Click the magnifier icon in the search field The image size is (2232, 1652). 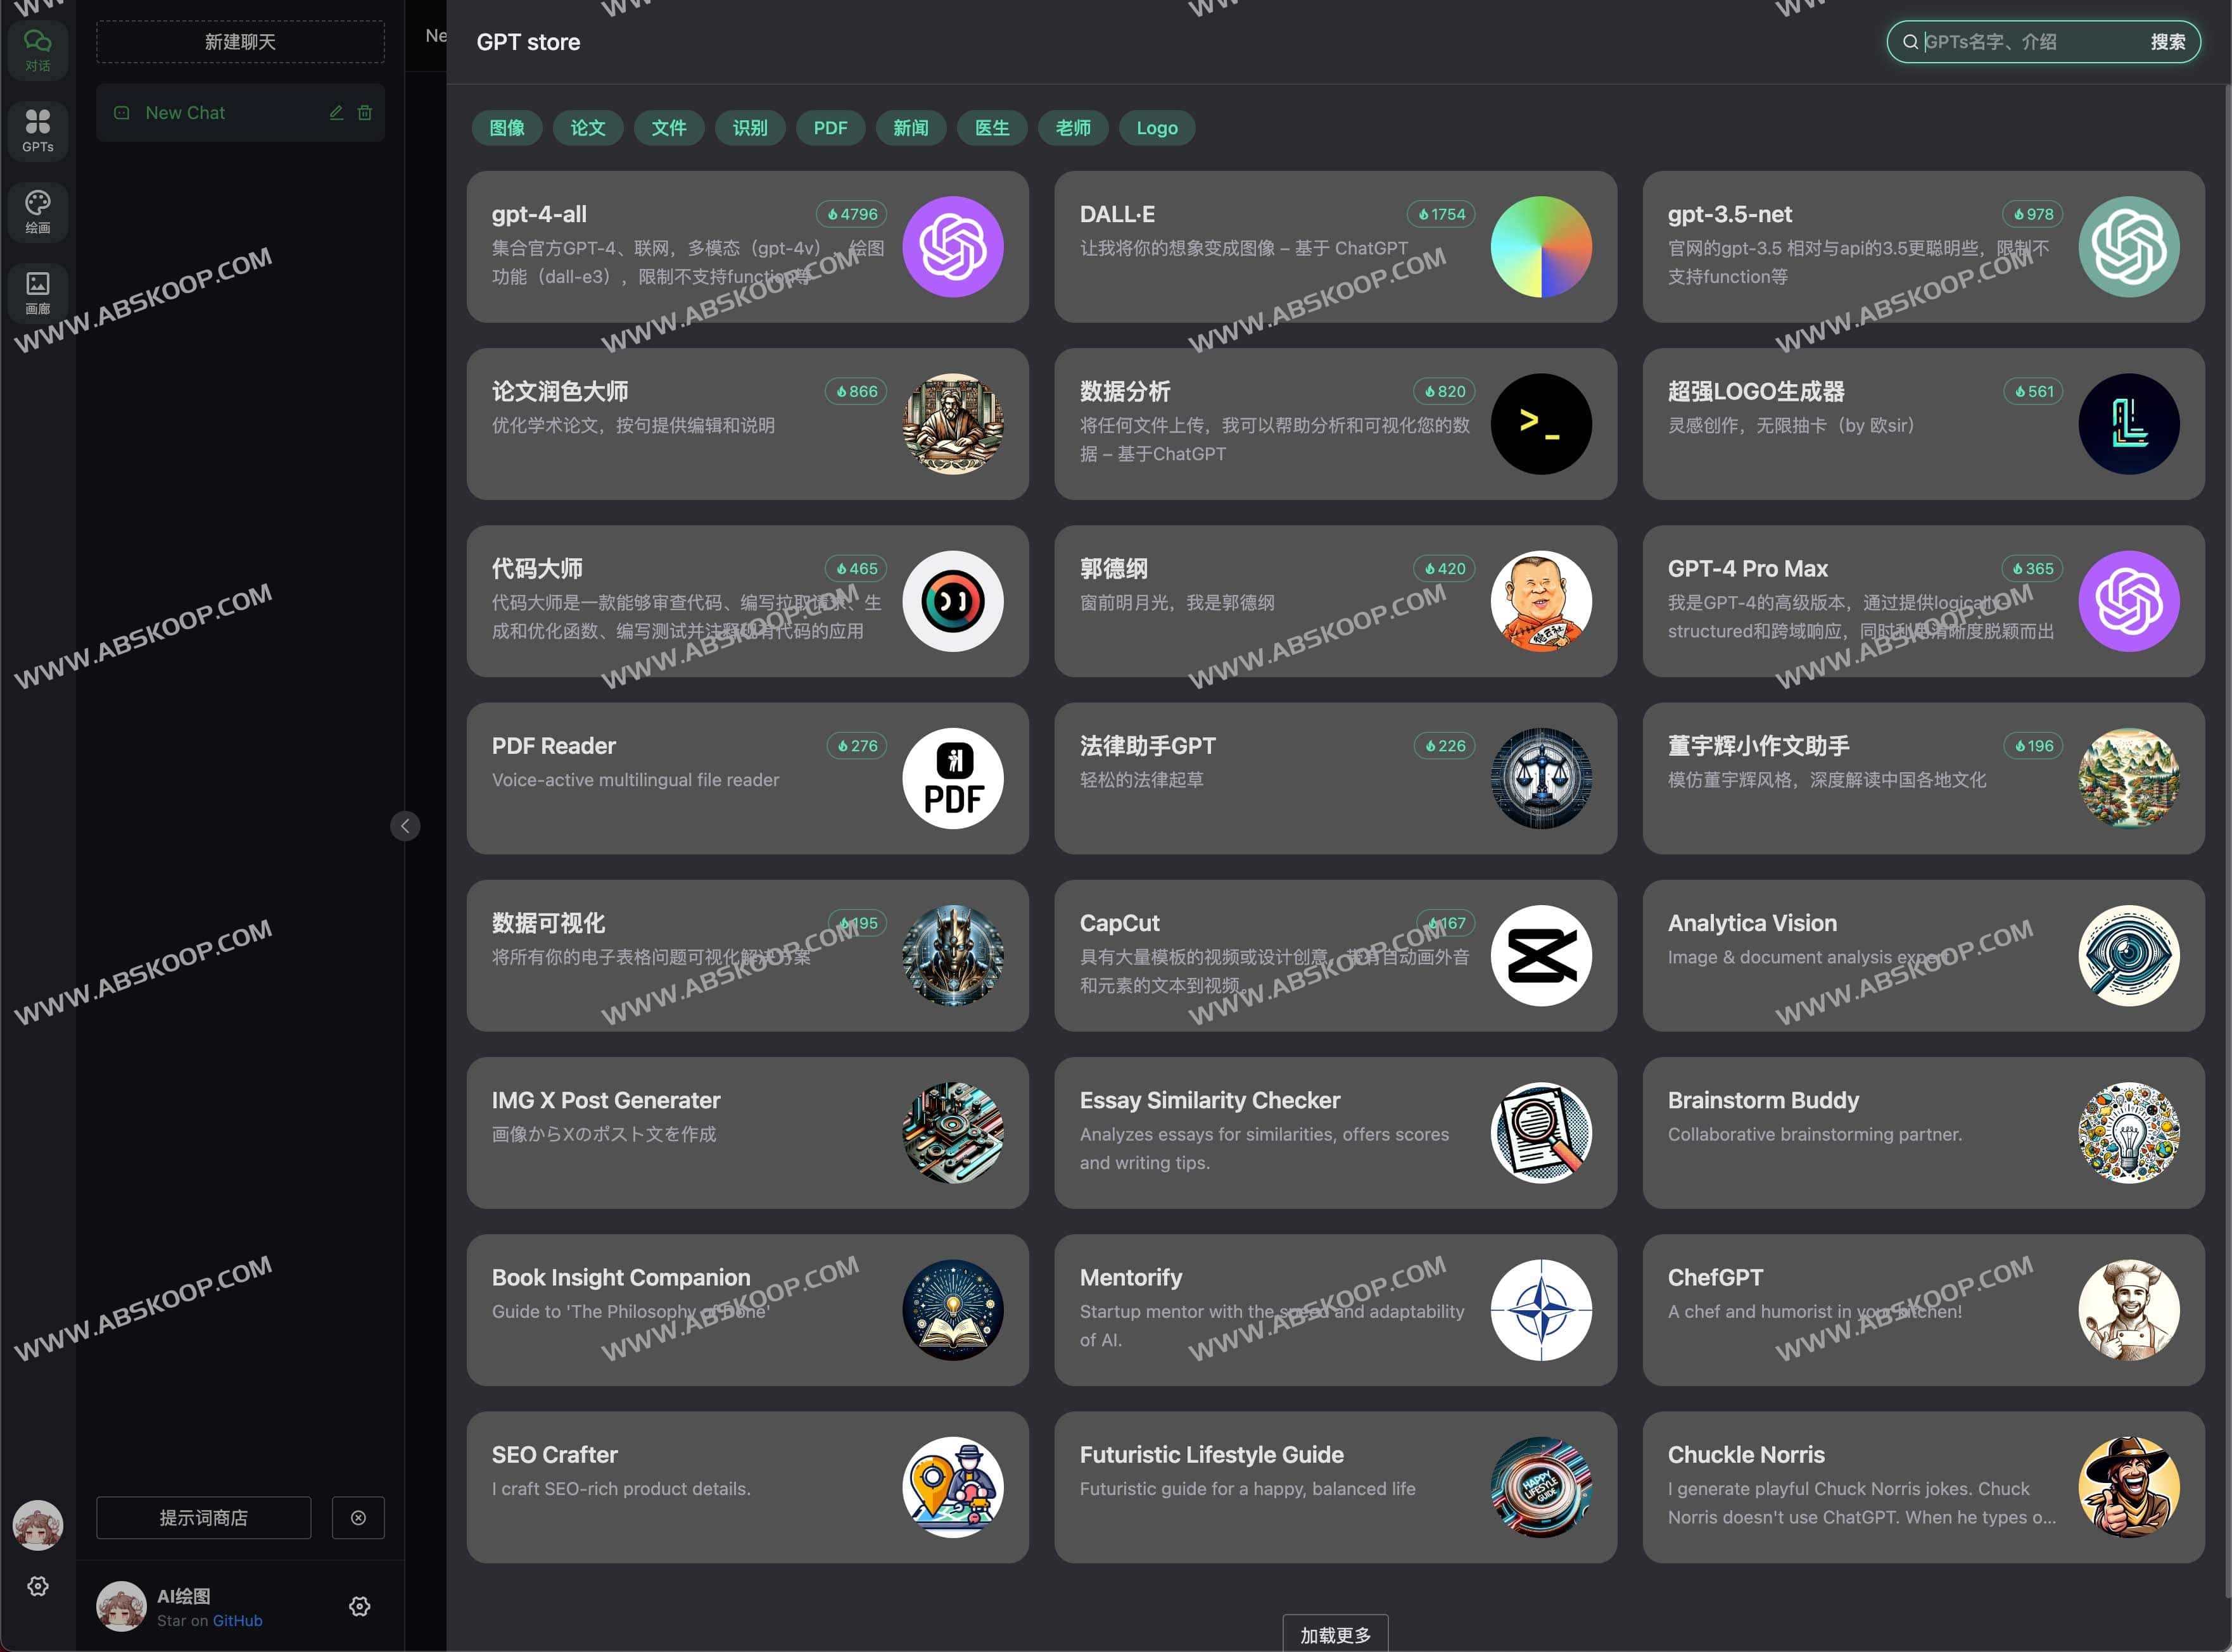1910,42
